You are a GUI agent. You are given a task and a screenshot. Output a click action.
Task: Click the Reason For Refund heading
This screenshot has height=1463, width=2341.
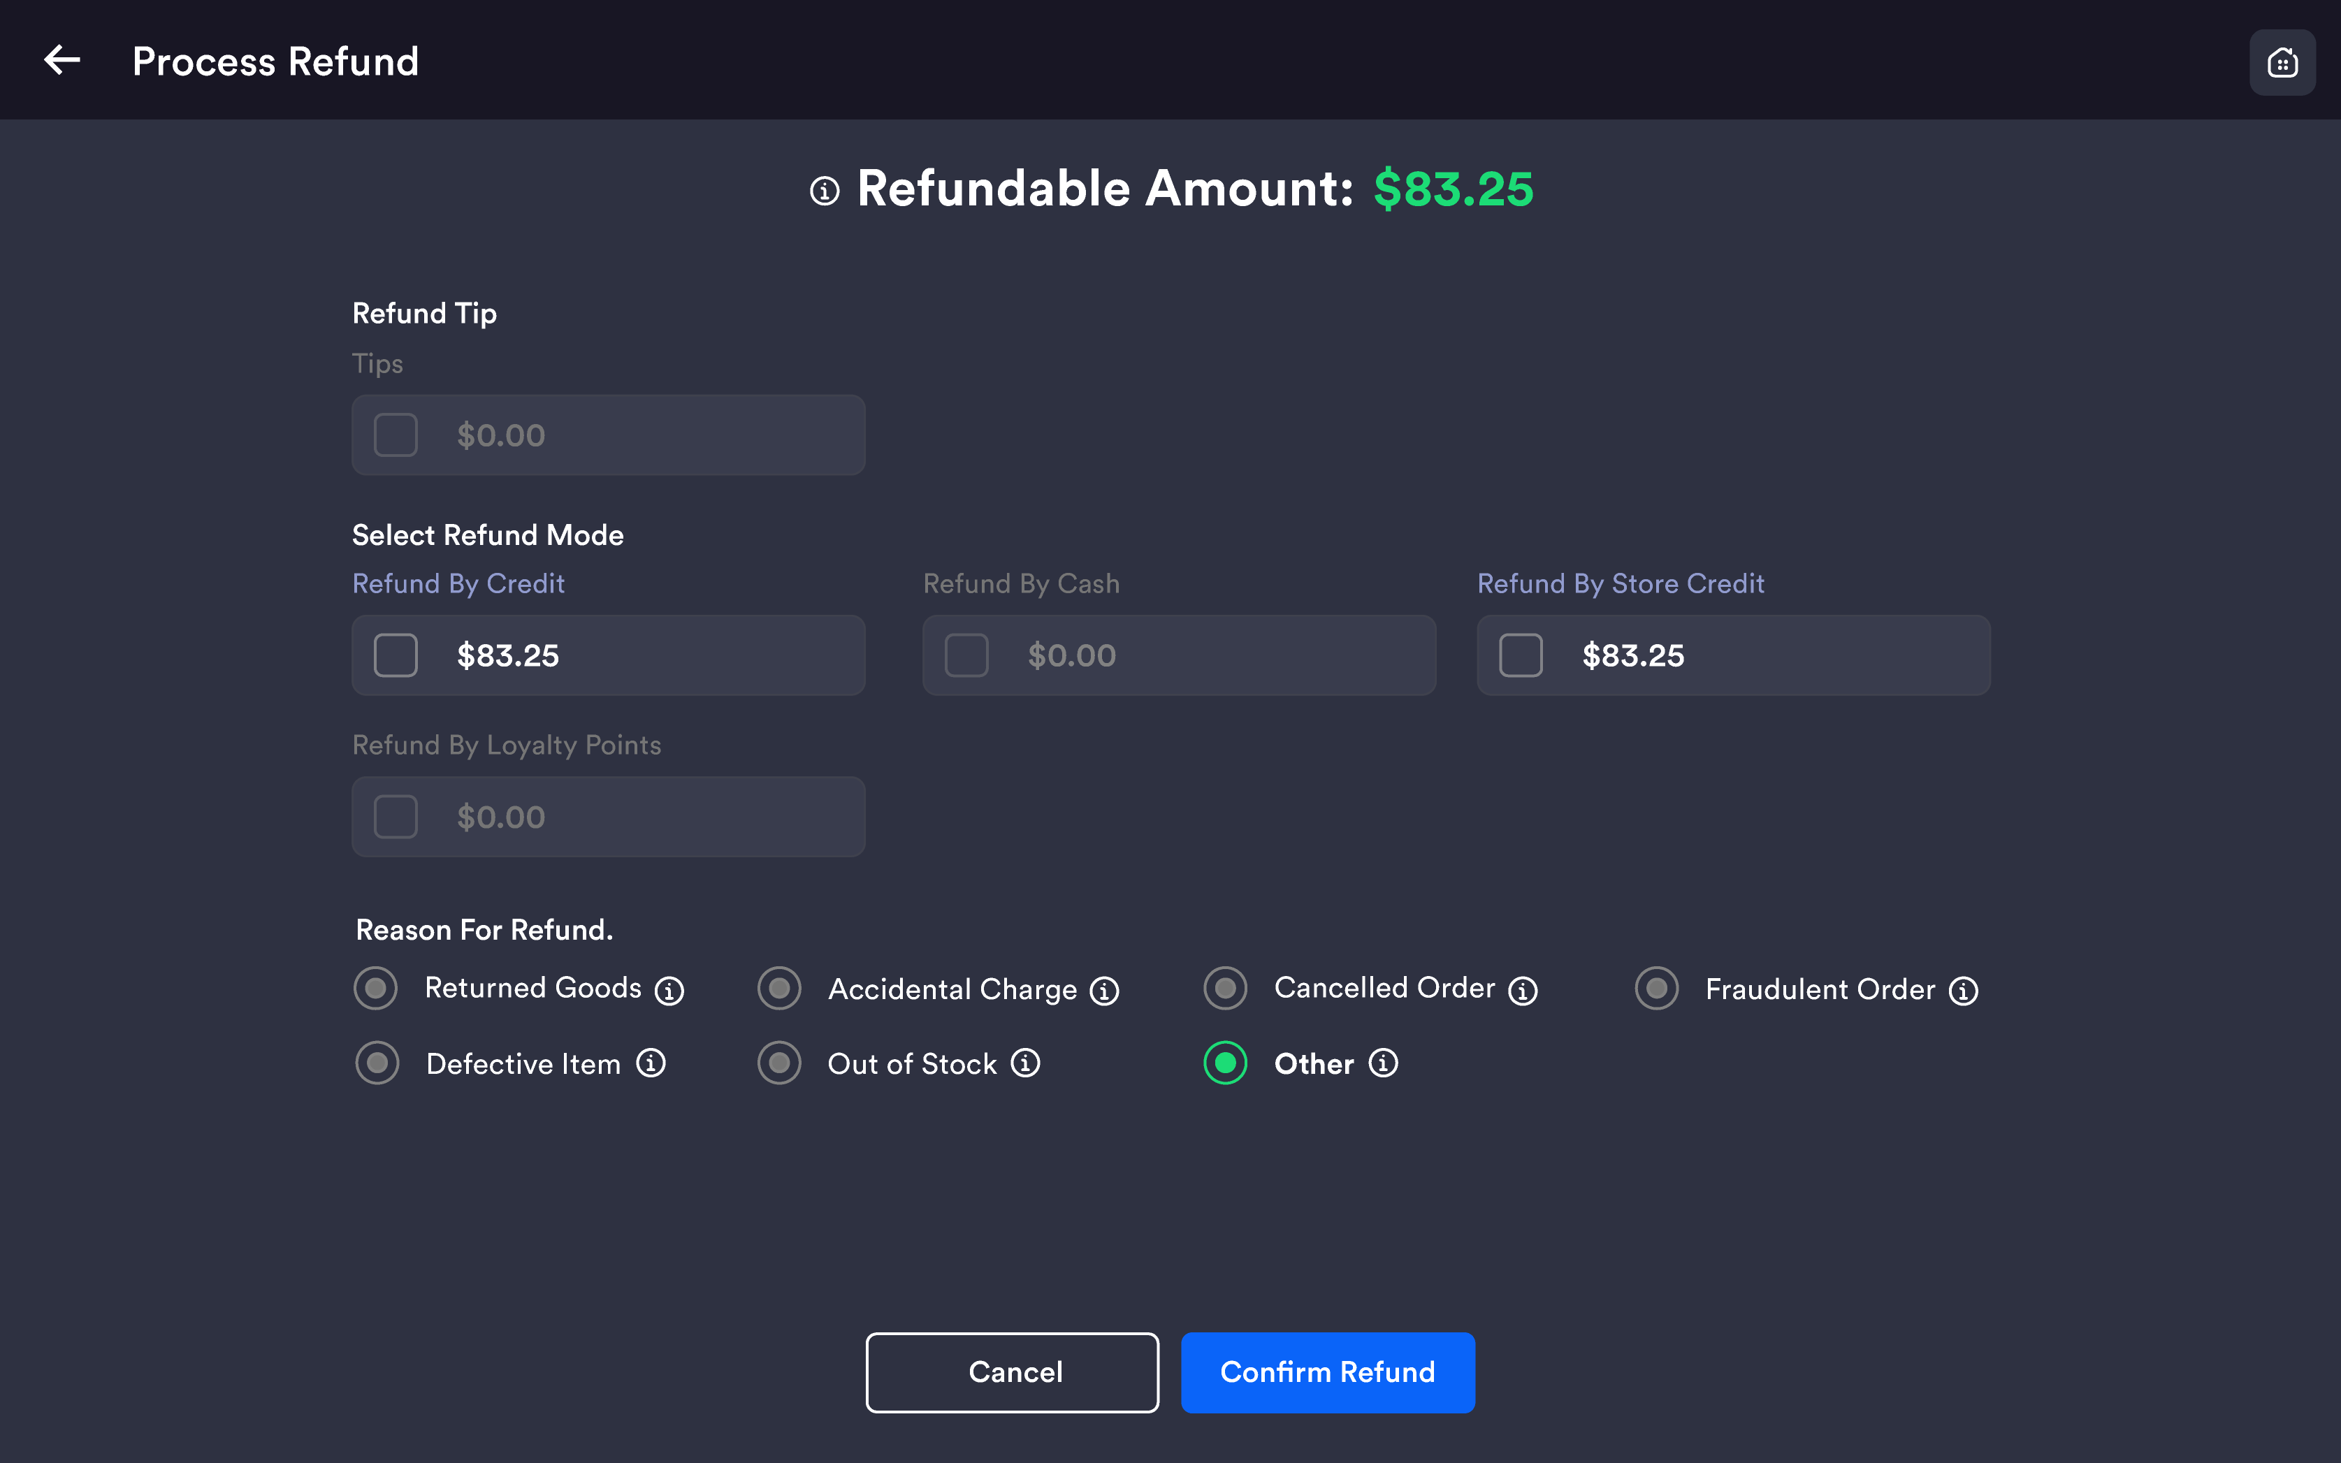[x=485, y=930]
